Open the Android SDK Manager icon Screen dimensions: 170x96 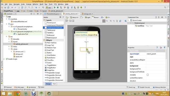pyautogui.click(x=78, y=7)
